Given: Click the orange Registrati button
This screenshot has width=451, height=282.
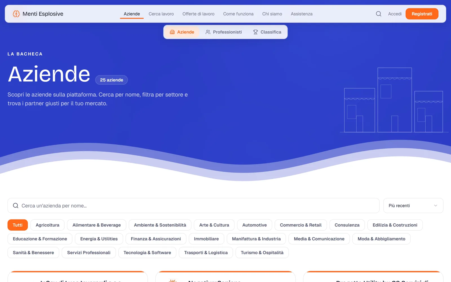Looking at the screenshot, I should tap(422, 14).
